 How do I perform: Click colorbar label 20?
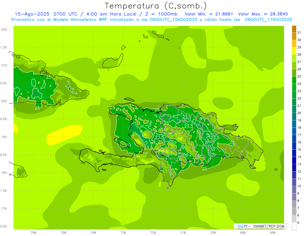point(299,113)
